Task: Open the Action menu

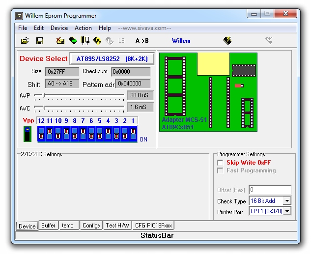Action: 83,28
